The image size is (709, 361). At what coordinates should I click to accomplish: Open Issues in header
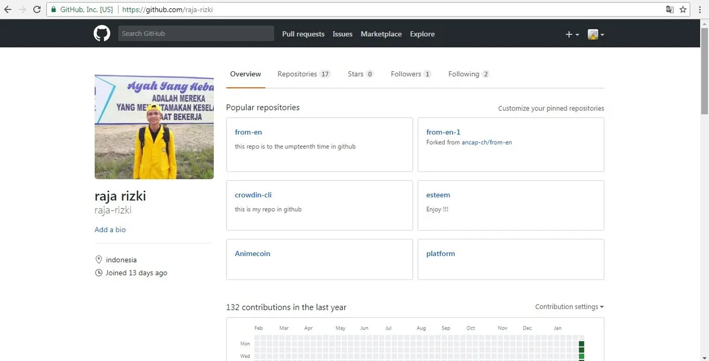342,34
